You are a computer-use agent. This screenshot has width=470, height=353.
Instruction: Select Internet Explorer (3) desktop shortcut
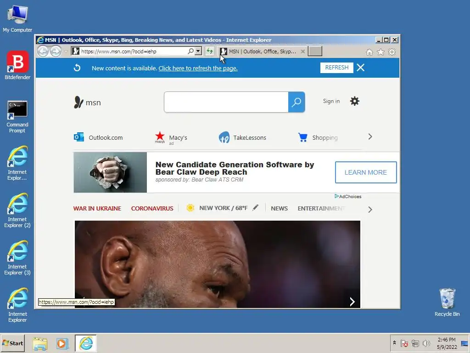(x=17, y=258)
